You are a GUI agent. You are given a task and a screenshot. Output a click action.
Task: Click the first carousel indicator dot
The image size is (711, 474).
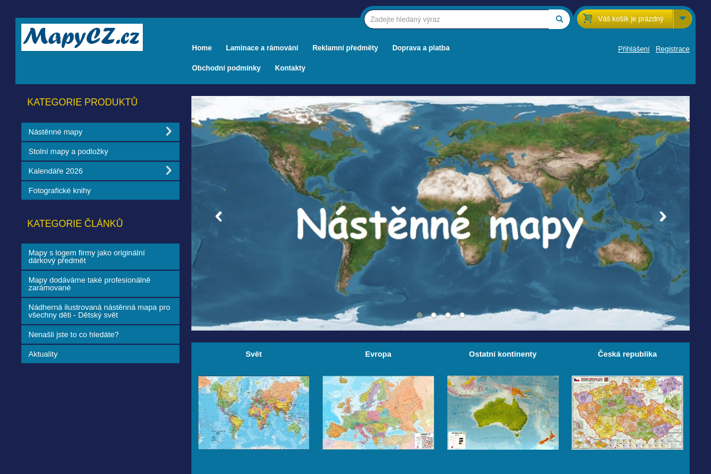click(419, 315)
